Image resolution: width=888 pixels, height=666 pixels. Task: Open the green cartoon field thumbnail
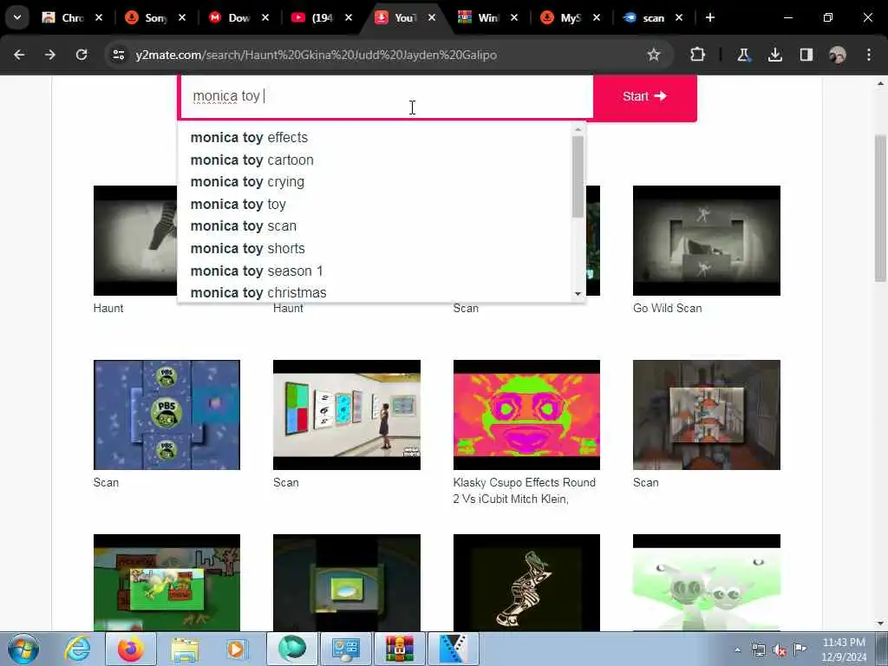coord(166,582)
